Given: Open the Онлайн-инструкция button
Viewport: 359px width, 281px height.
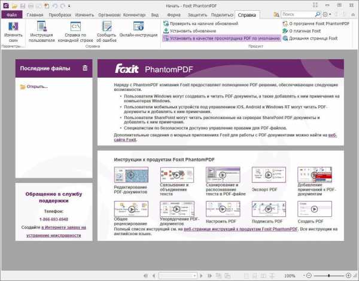Looking at the screenshot, I should pyautogui.click(x=139, y=29).
